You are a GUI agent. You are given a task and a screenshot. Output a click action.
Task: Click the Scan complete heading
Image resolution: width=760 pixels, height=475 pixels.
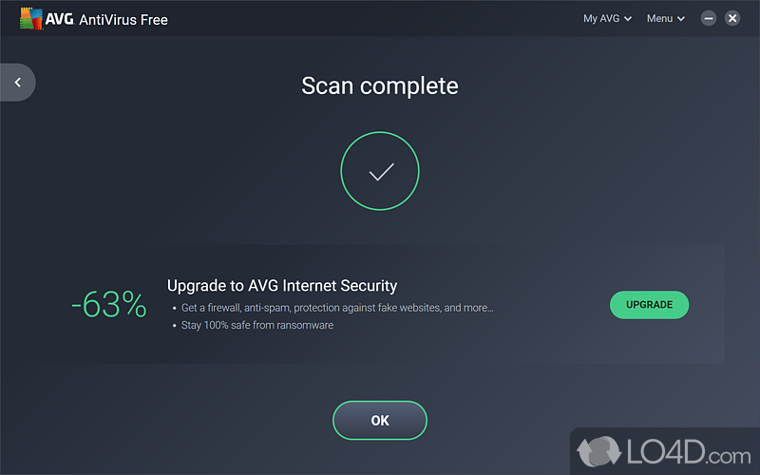click(x=380, y=85)
